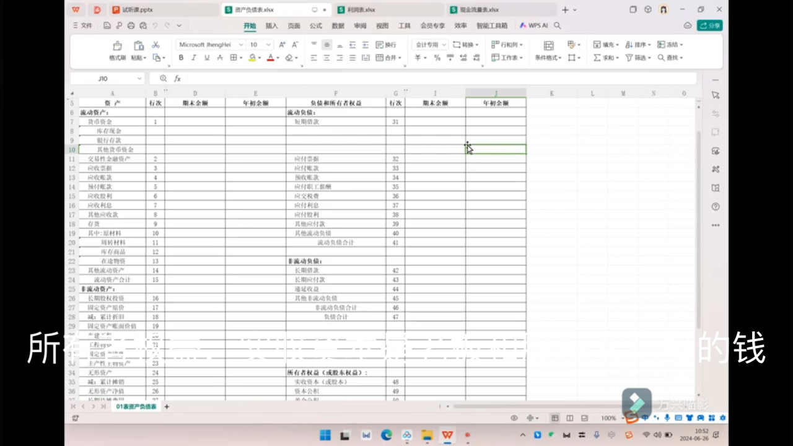The image size is (793, 446).
Task: Click the Convert (转换) button
Action: pyautogui.click(x=465, y=45)
